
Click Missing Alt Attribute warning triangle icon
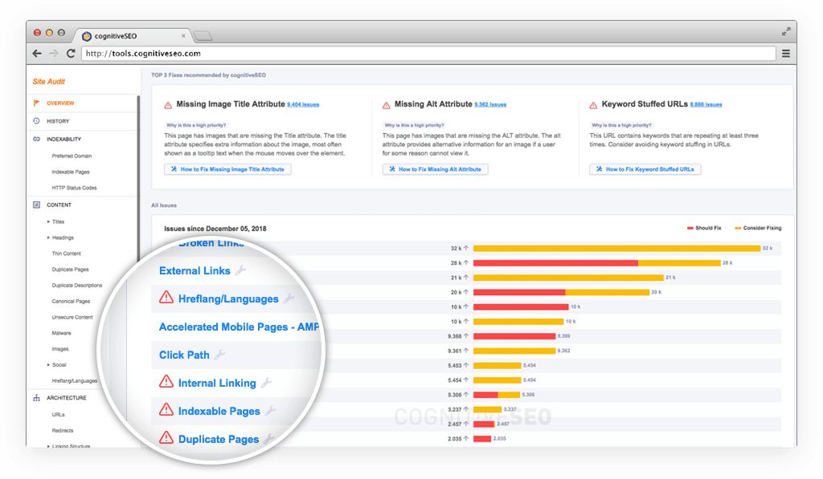pyautogui.click(x=387, y=105)
